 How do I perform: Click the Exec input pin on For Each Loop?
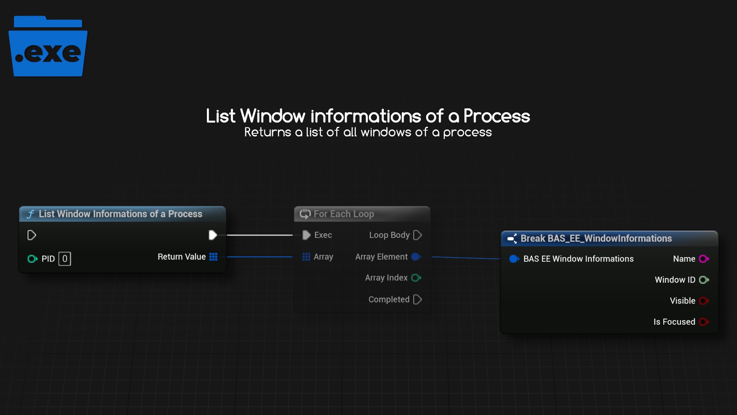click(306, 235)
